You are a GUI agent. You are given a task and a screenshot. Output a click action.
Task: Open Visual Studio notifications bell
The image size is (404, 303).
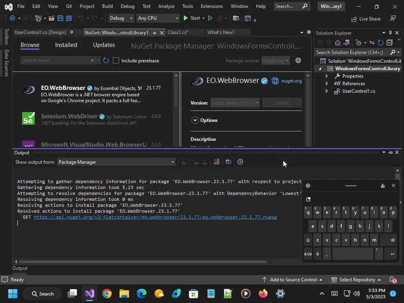393,280
